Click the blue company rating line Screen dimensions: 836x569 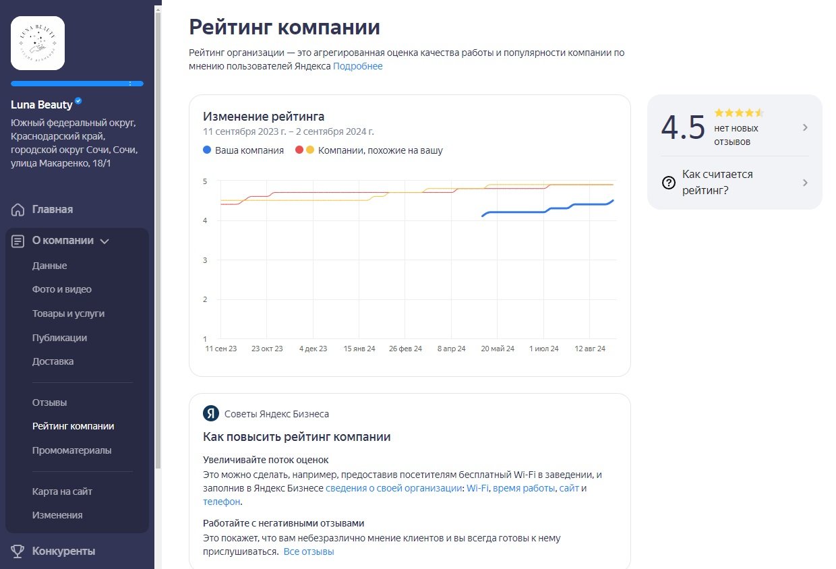coord(546,208)
